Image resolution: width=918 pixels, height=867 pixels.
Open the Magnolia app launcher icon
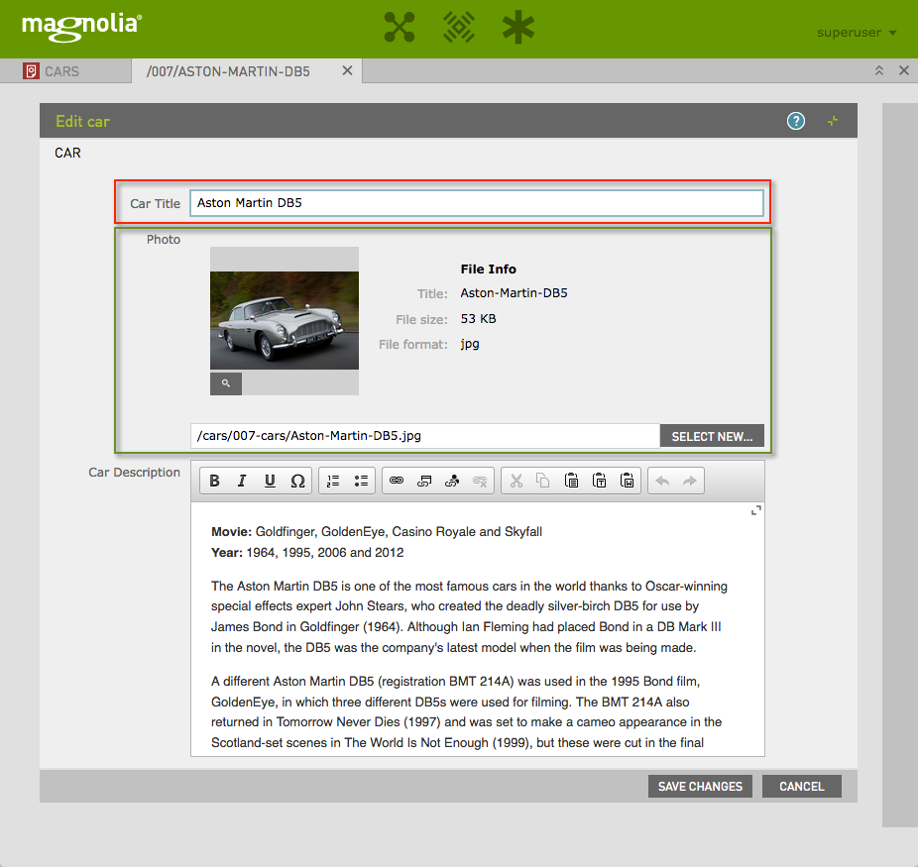click(399, 28)
